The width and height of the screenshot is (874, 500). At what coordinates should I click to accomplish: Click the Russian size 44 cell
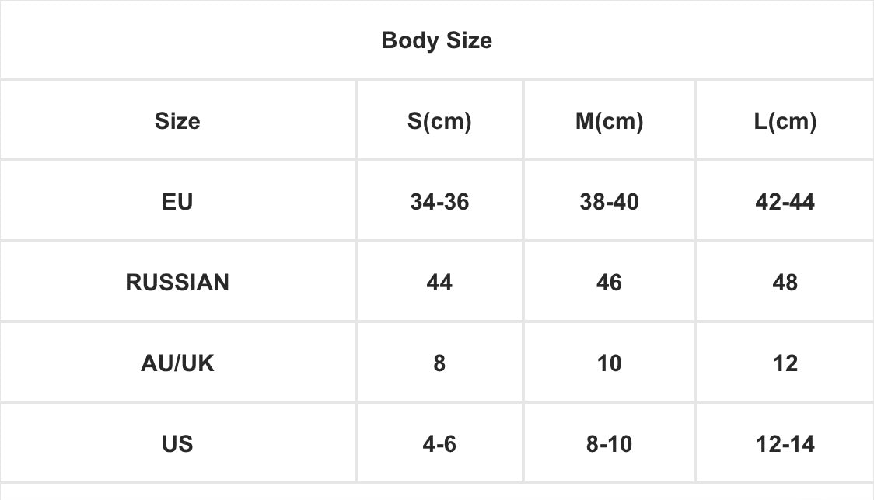(439, 283)
